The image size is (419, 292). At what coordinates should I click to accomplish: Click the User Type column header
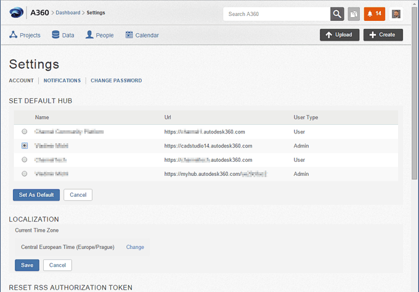click(306, 117)
